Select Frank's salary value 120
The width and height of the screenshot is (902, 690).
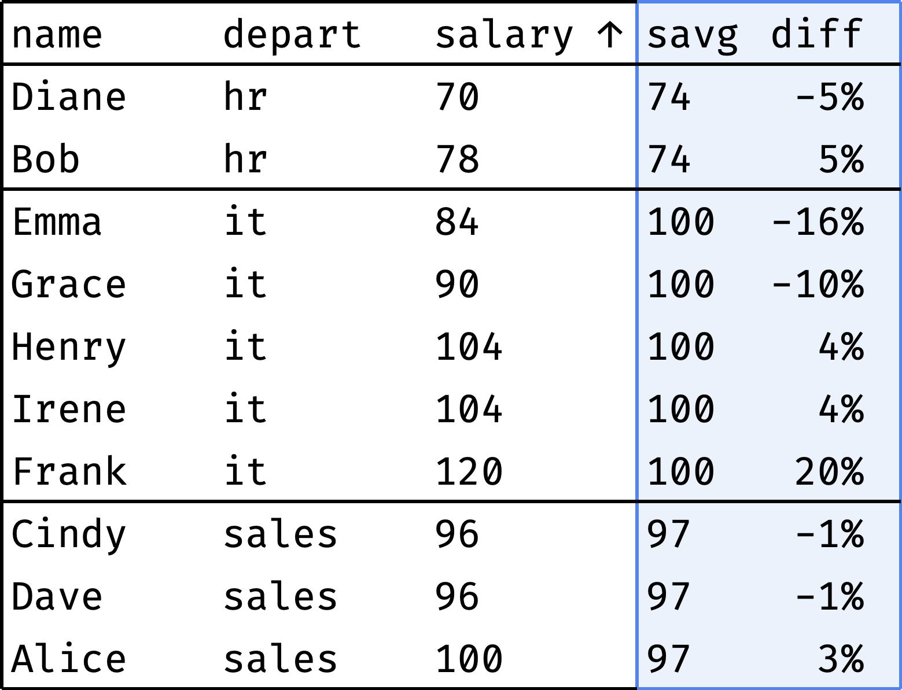[x=469, y=471]
